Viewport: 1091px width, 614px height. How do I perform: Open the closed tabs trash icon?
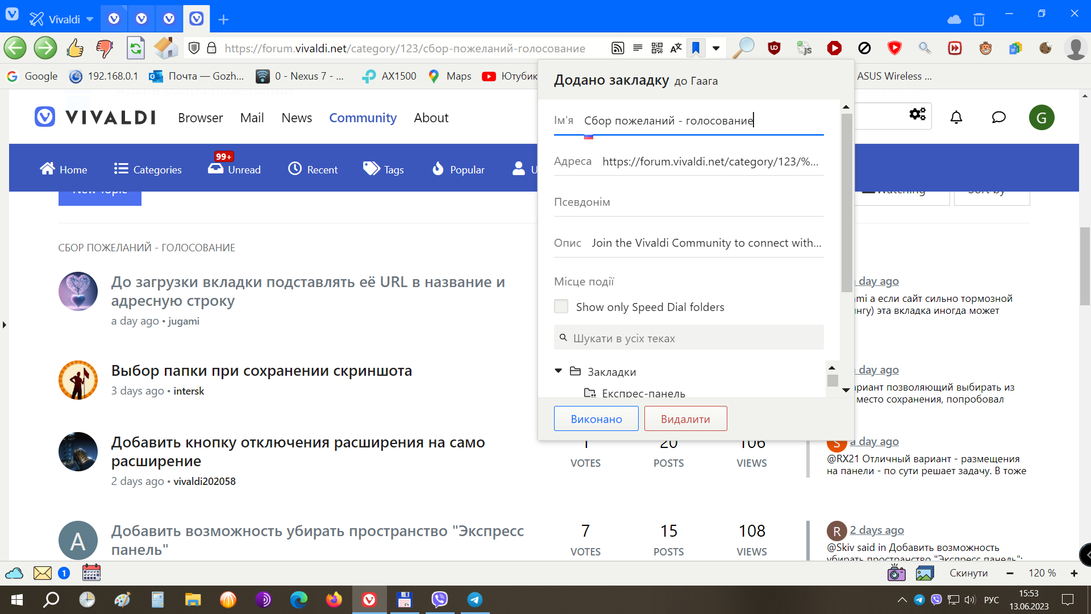[979, 20]
